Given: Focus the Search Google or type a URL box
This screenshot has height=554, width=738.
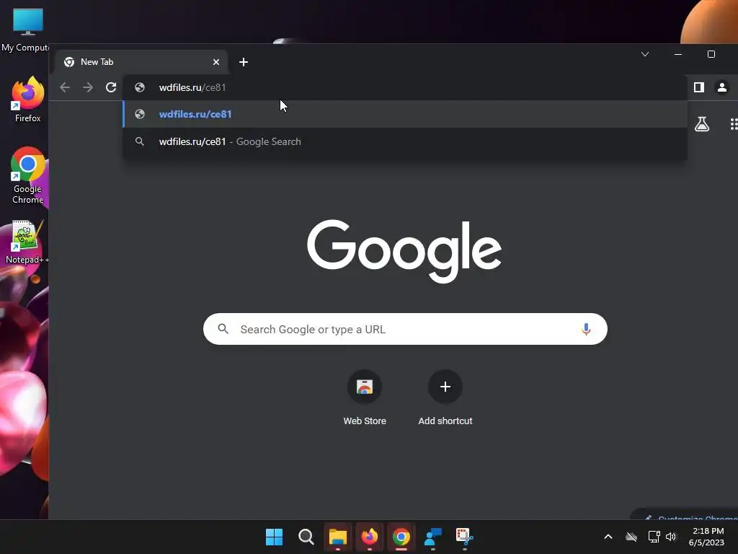Looking at the screenshot, I should coord(405,329).
